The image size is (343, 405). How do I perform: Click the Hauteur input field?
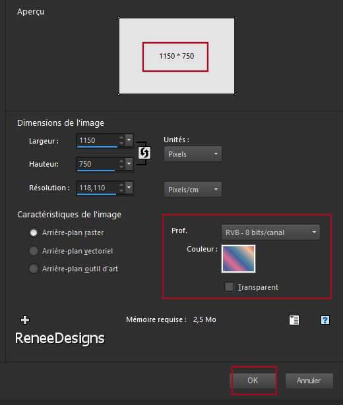[98, 164]
